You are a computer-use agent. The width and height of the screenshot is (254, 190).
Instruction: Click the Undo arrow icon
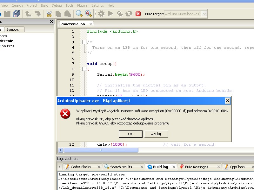(x=28, y=14)
